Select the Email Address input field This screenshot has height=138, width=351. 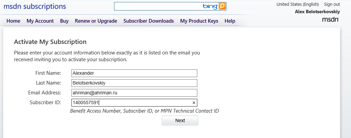point(134,93)
